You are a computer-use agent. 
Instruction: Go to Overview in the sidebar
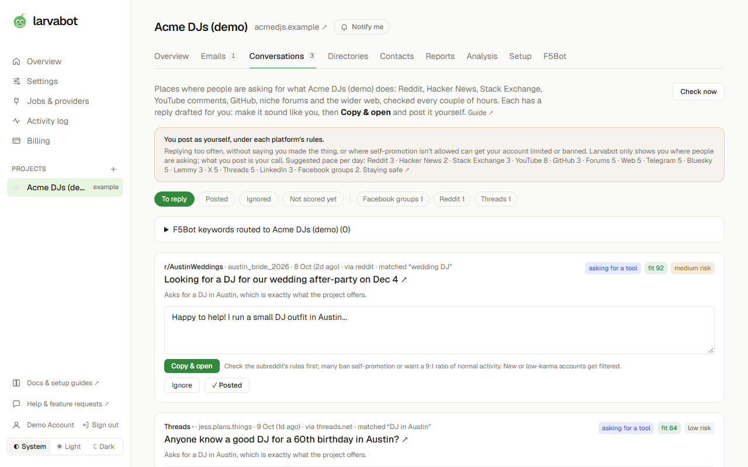tap(65, 61)
